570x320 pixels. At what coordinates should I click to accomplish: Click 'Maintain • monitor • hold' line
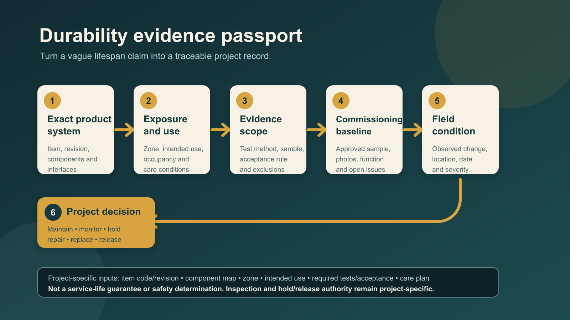pos(84,229)
